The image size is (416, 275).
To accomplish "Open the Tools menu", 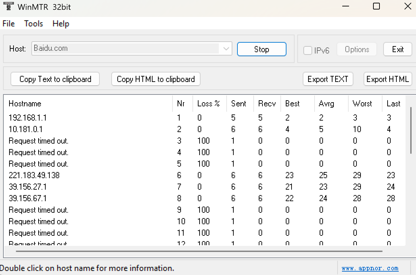I will click(x=33, y=24).
